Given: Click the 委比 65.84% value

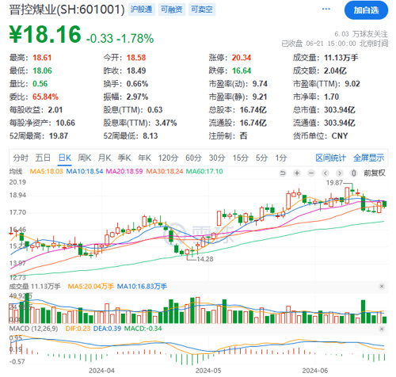Looking at the screenshot, I should click(45, 97).
